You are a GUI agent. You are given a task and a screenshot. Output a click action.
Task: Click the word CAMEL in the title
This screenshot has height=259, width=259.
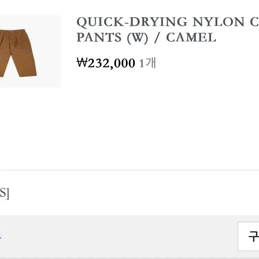pyautogui.click(x=191, y=37)
